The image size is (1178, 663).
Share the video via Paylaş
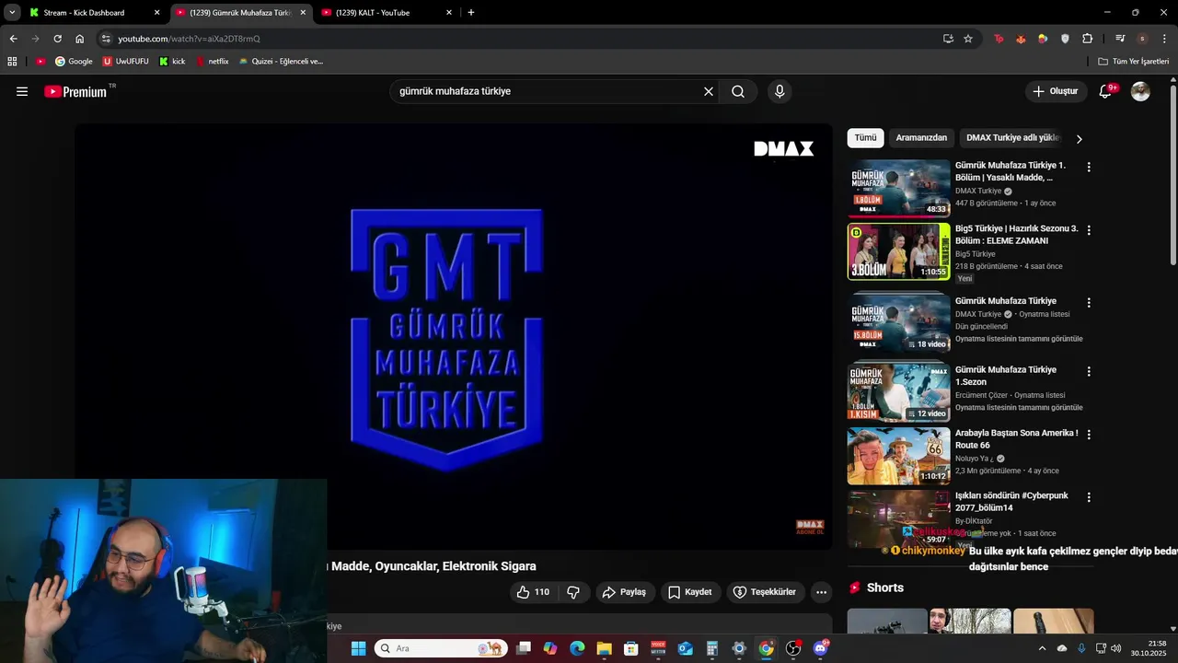click(625, 592)
